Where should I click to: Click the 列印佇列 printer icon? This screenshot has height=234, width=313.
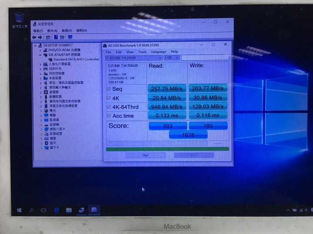46,69
